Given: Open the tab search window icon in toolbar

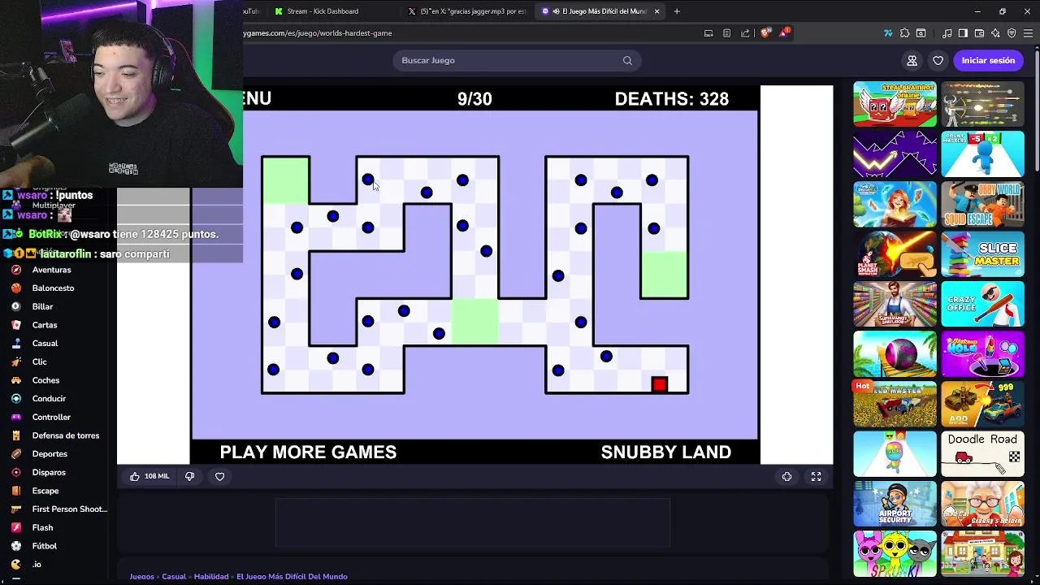Looking at the screenshot, I should click(921, 33).
